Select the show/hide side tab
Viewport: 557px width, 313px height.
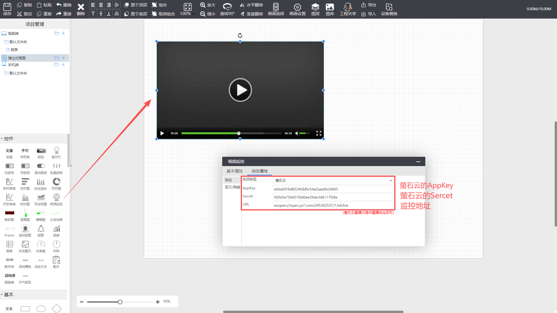coord(232,187)
